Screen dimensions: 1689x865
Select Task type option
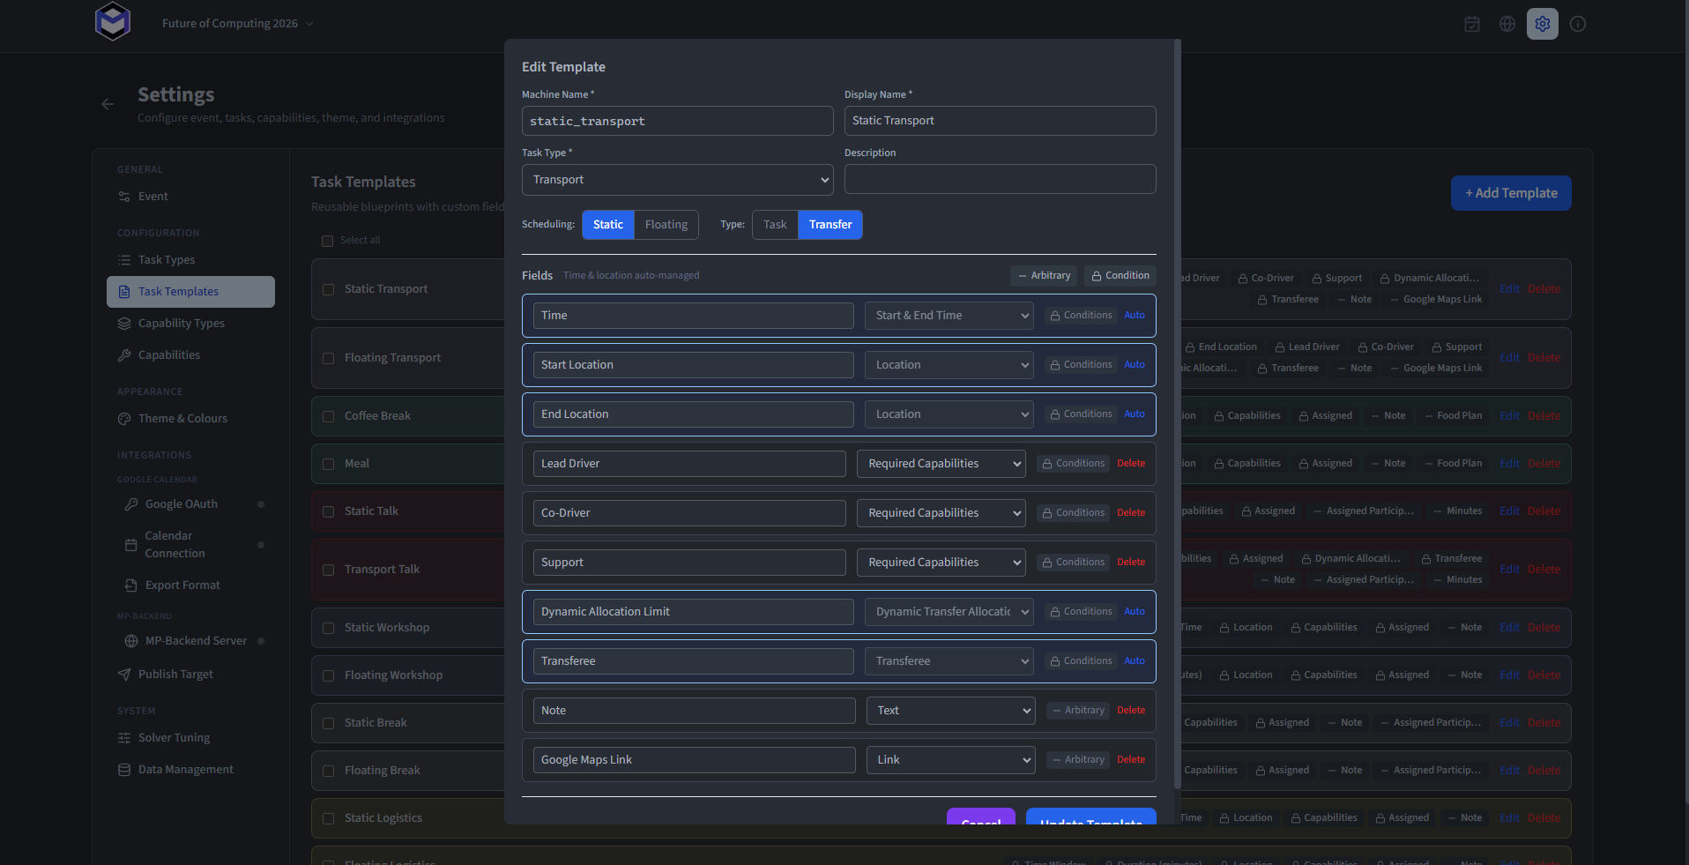775,225
